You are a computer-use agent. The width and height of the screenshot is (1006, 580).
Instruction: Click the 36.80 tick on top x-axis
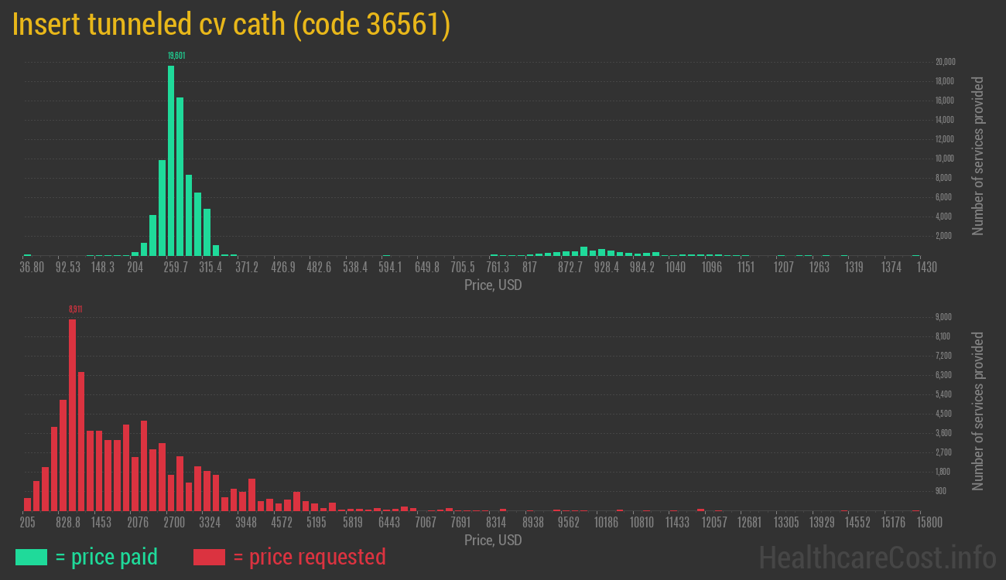[x=32, y=268]
